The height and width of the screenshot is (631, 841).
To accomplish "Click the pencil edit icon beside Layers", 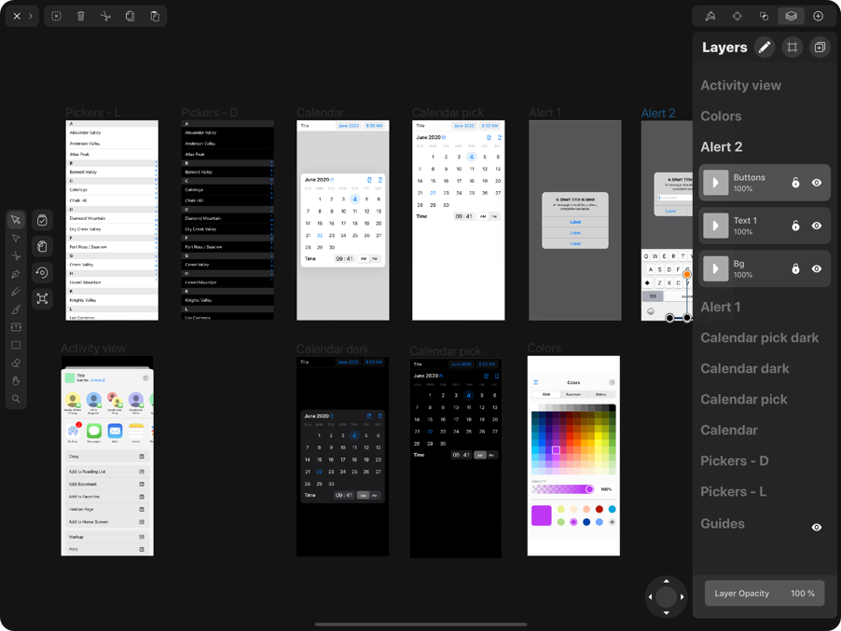I will [x=765, y=48].
